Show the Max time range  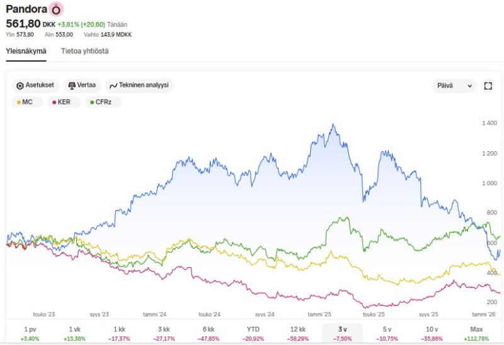click(476, 334)
